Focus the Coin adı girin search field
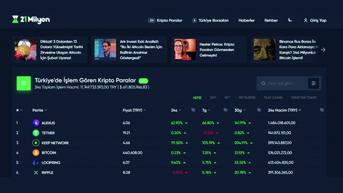The width and height of the screenshot is (343, 193). coord(282,83)
